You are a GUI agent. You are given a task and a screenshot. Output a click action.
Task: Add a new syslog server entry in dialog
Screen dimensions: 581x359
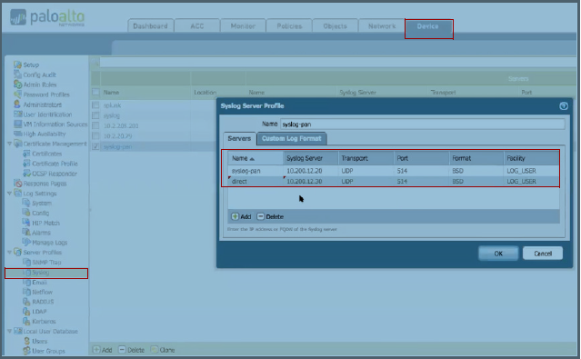click(241, 216)
